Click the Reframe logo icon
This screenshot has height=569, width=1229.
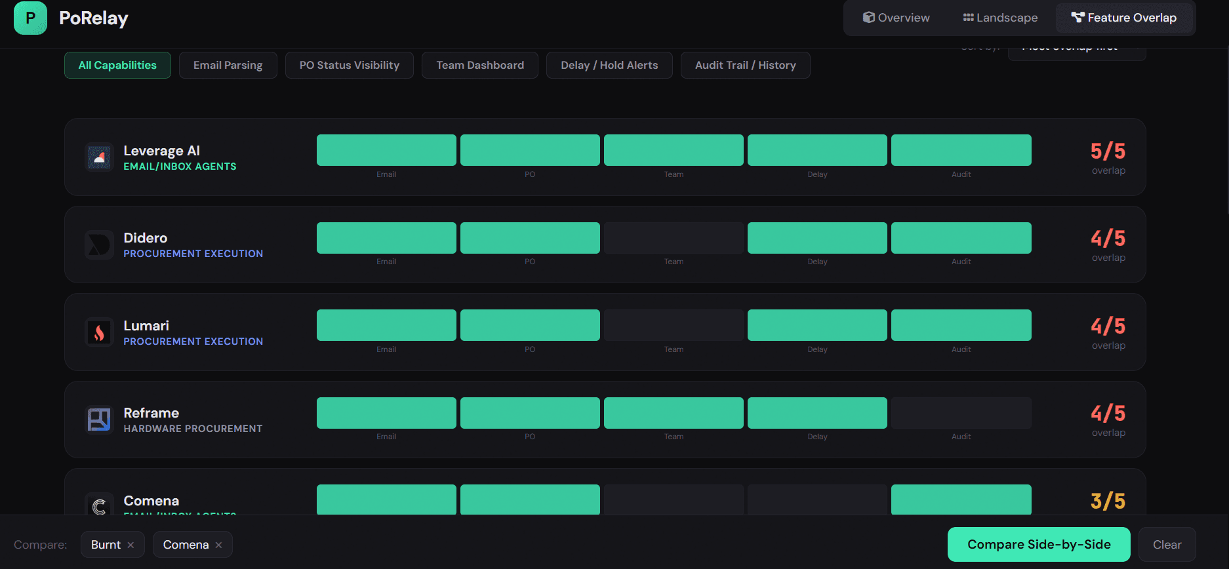(99, 420)
